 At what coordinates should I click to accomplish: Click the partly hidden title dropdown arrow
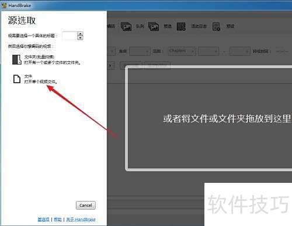coord(112,51)
